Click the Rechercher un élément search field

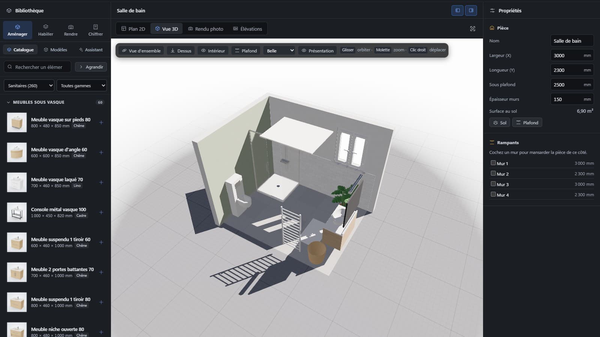coord(37,67)
